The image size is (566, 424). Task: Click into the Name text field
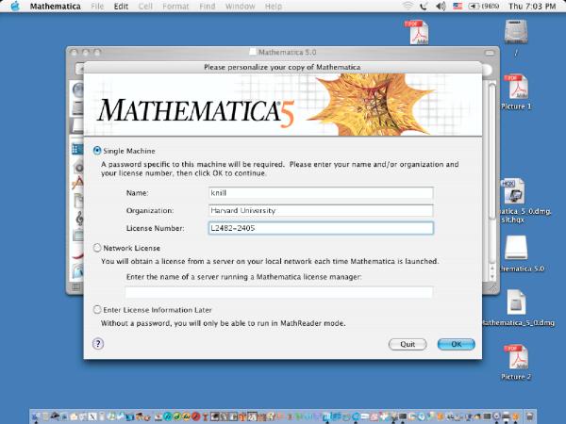coord(319,193)
